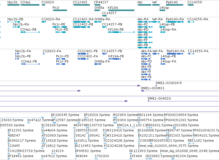Select the DME1-004O20 clone feature

click(x=183, y=101)
